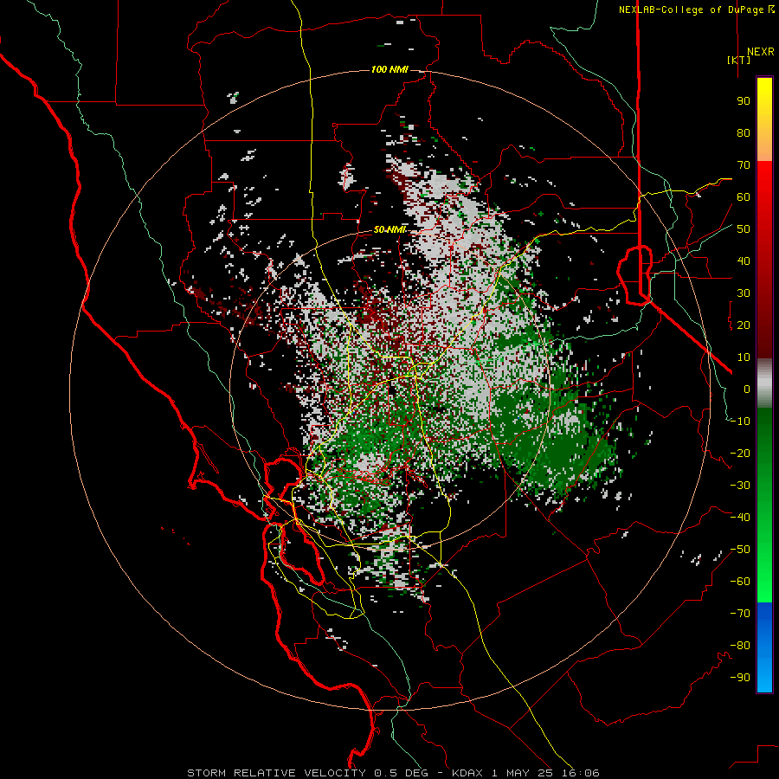Viewport: 779px width, 779px height.
Task: Click the -90 knot scale label
Action: (740, 678)
